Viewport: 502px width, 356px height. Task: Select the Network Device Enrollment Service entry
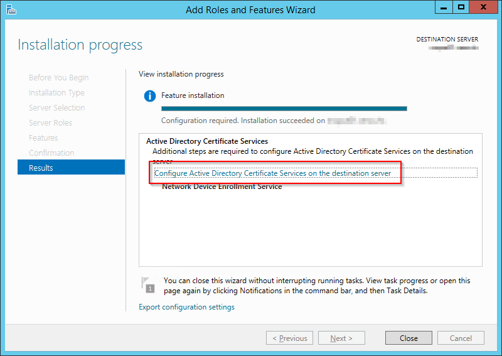click(x=222, y=186)
